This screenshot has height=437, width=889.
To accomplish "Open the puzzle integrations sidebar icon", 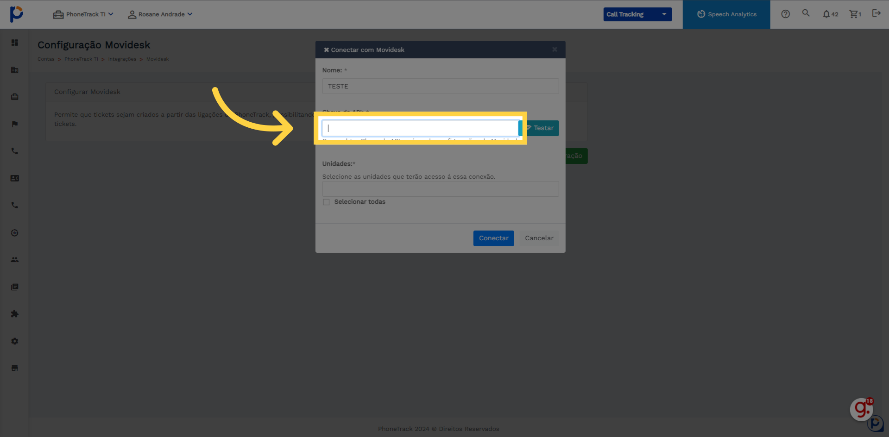I will point(15,314).
